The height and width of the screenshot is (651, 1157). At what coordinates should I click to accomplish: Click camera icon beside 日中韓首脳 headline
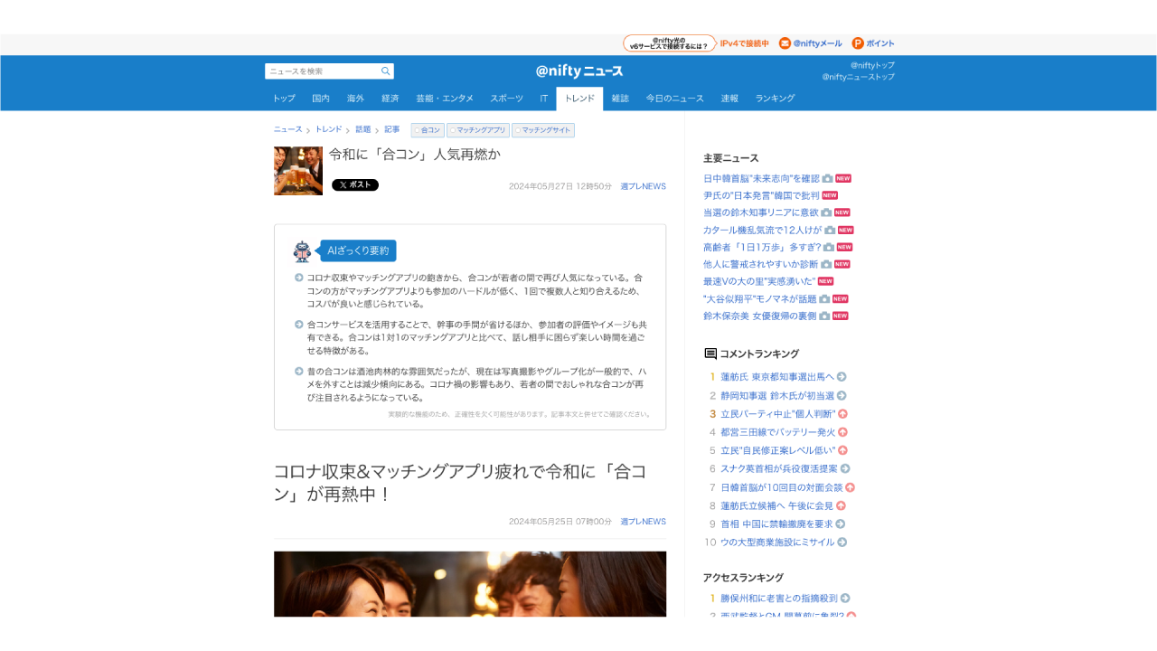(827, 179)
